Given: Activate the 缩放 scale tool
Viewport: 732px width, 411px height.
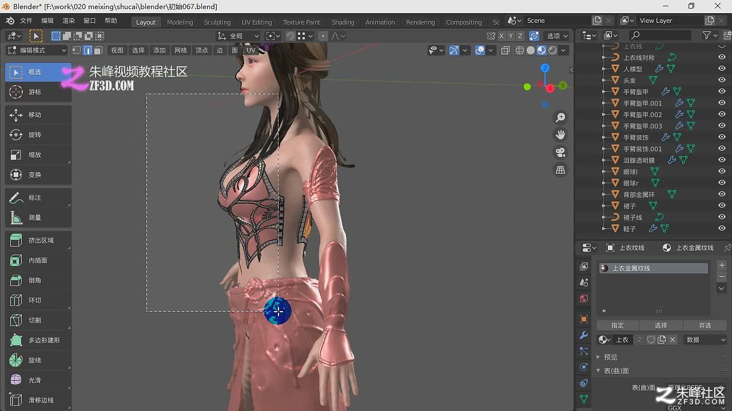Looking at the screenshot, I should pos(38,155).
